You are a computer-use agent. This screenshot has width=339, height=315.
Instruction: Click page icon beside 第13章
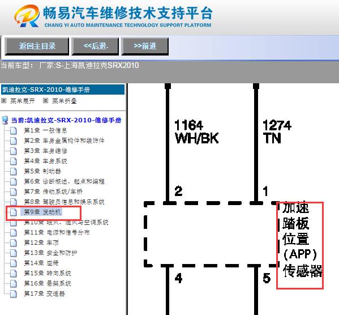[14, 253]
